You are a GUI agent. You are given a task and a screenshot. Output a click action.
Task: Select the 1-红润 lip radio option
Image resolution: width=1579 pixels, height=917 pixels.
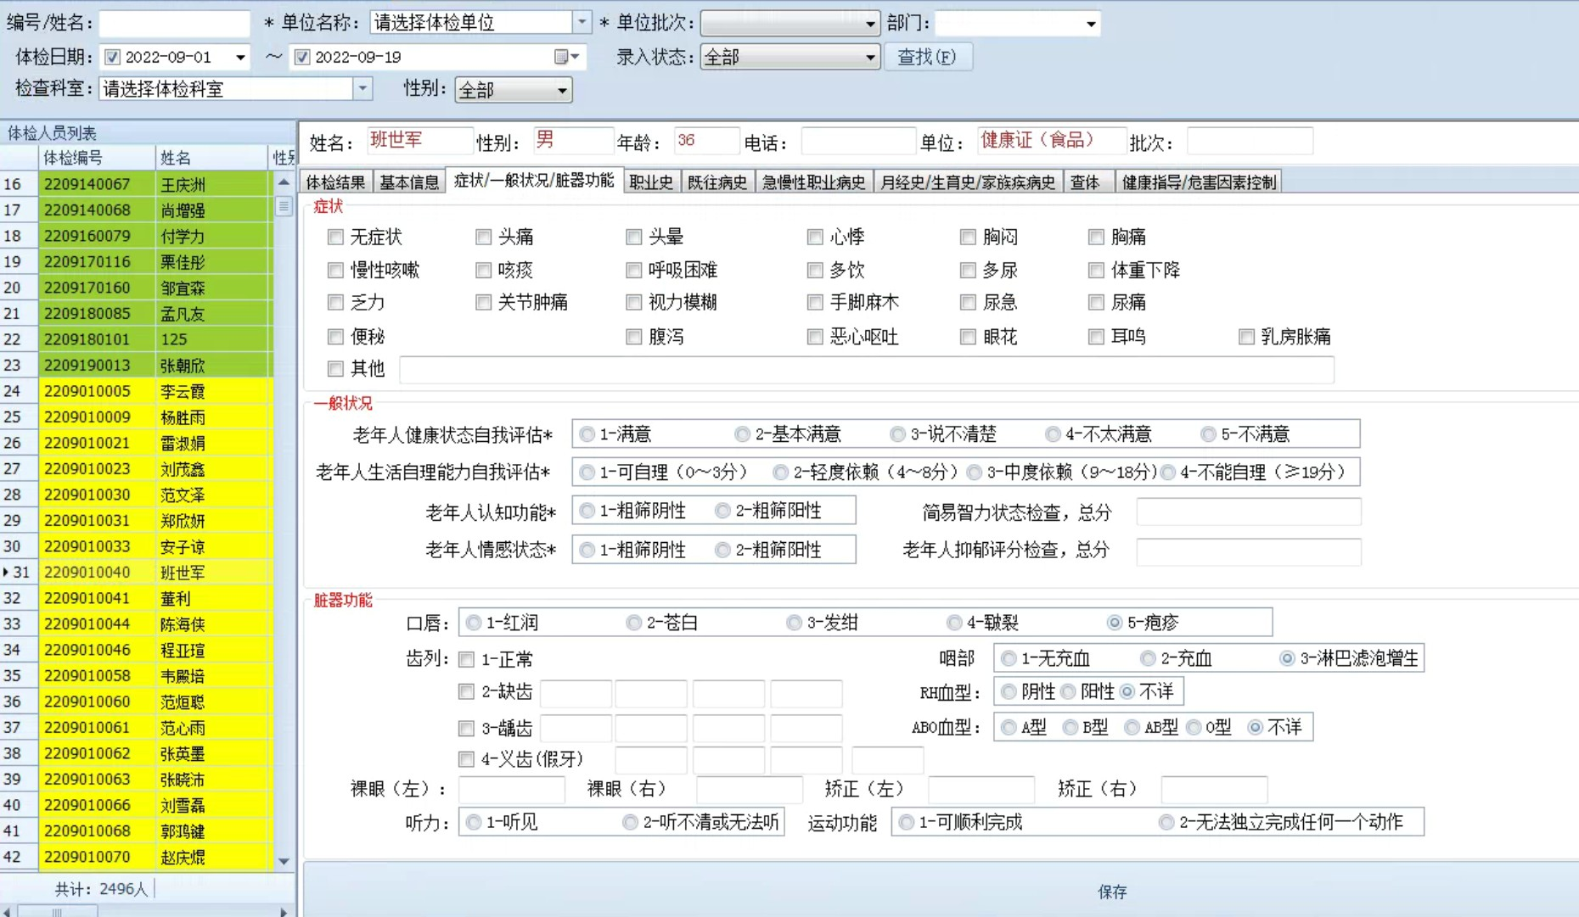(x=474, y=623)
